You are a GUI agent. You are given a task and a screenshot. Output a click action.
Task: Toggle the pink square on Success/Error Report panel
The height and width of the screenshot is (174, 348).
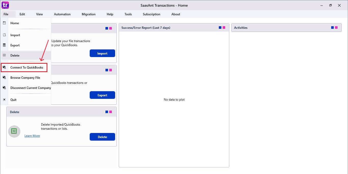click(224, 27)
